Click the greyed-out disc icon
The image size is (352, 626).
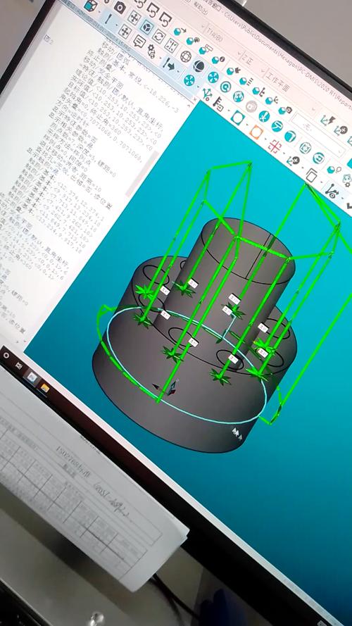[250, 106]
